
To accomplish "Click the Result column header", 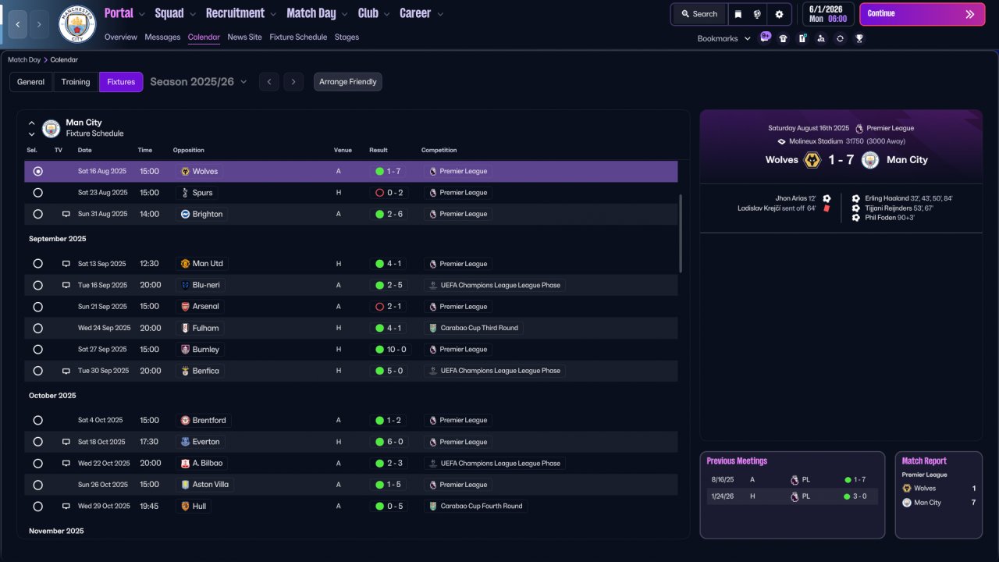I will [x=379, y=150].
